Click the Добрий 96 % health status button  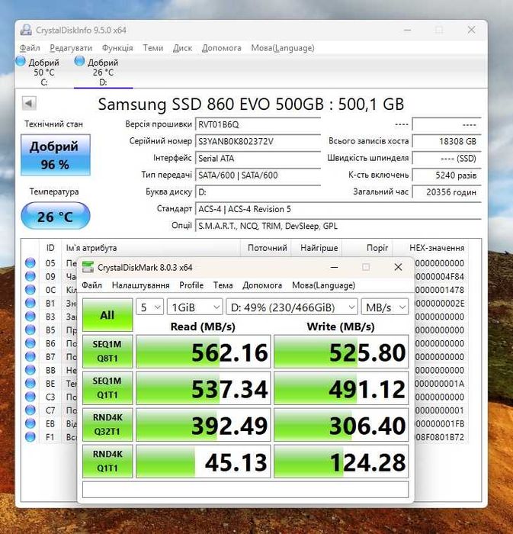[56, 155]
